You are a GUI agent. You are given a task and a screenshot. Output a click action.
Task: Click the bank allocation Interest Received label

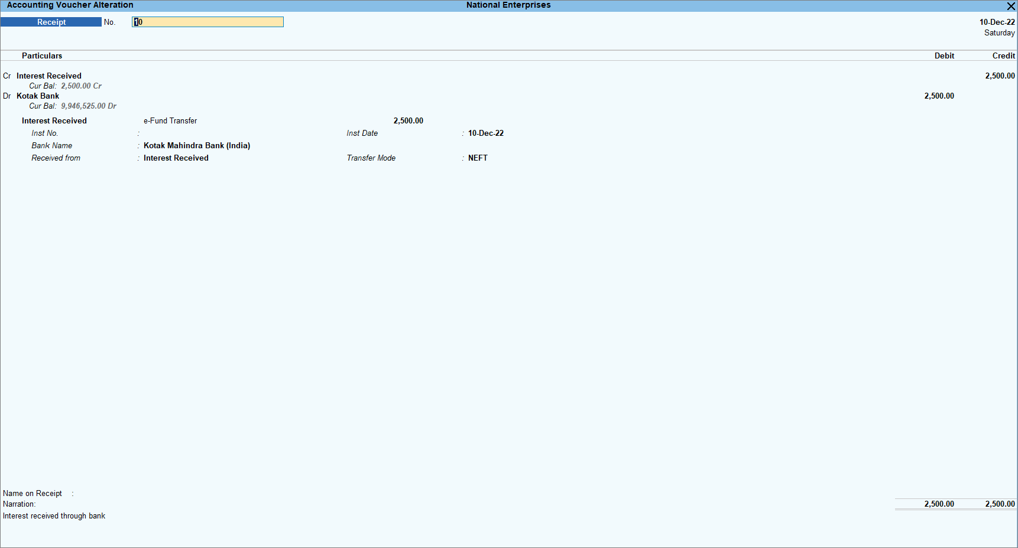54,120
